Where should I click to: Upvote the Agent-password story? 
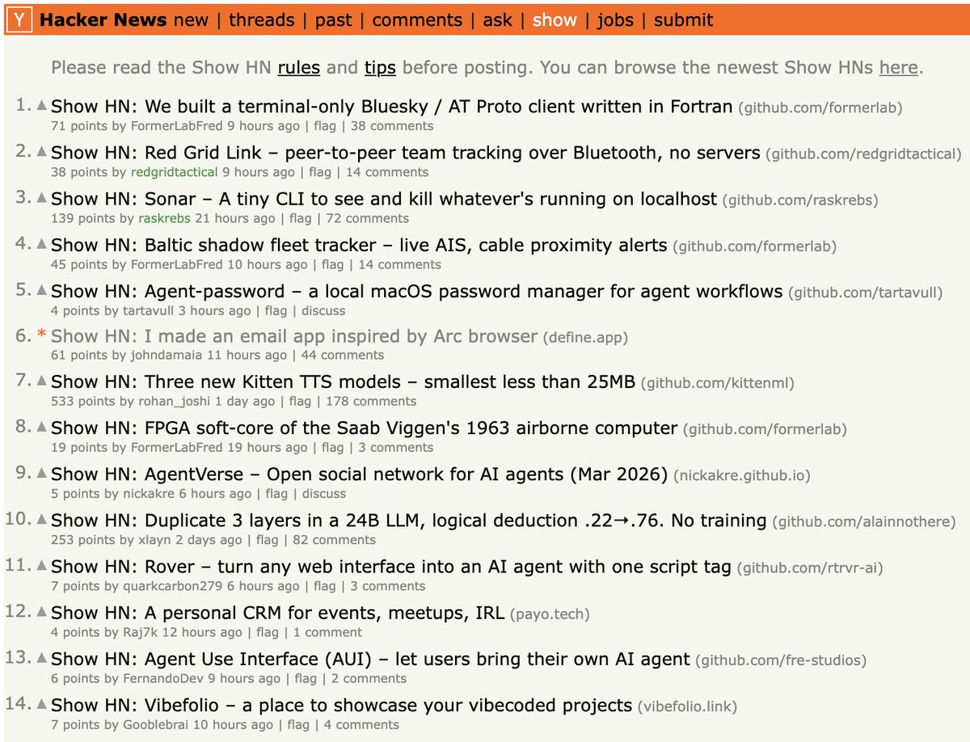tap(42, 289)
